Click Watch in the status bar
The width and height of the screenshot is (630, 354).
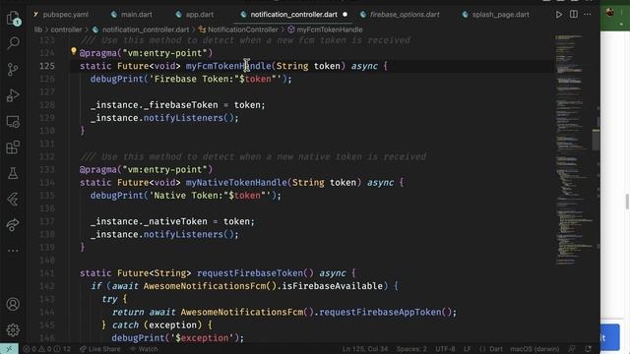tap(144, 349)
